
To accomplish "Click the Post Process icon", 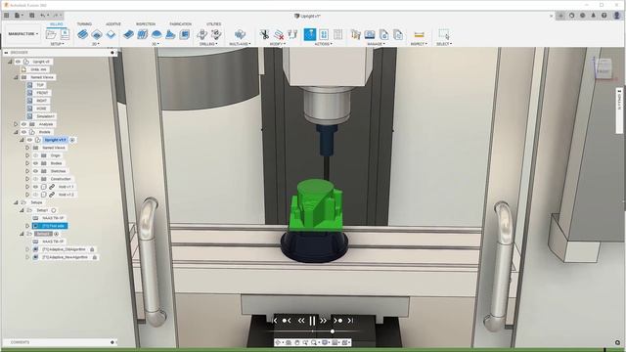I will [x=324, y=34].
